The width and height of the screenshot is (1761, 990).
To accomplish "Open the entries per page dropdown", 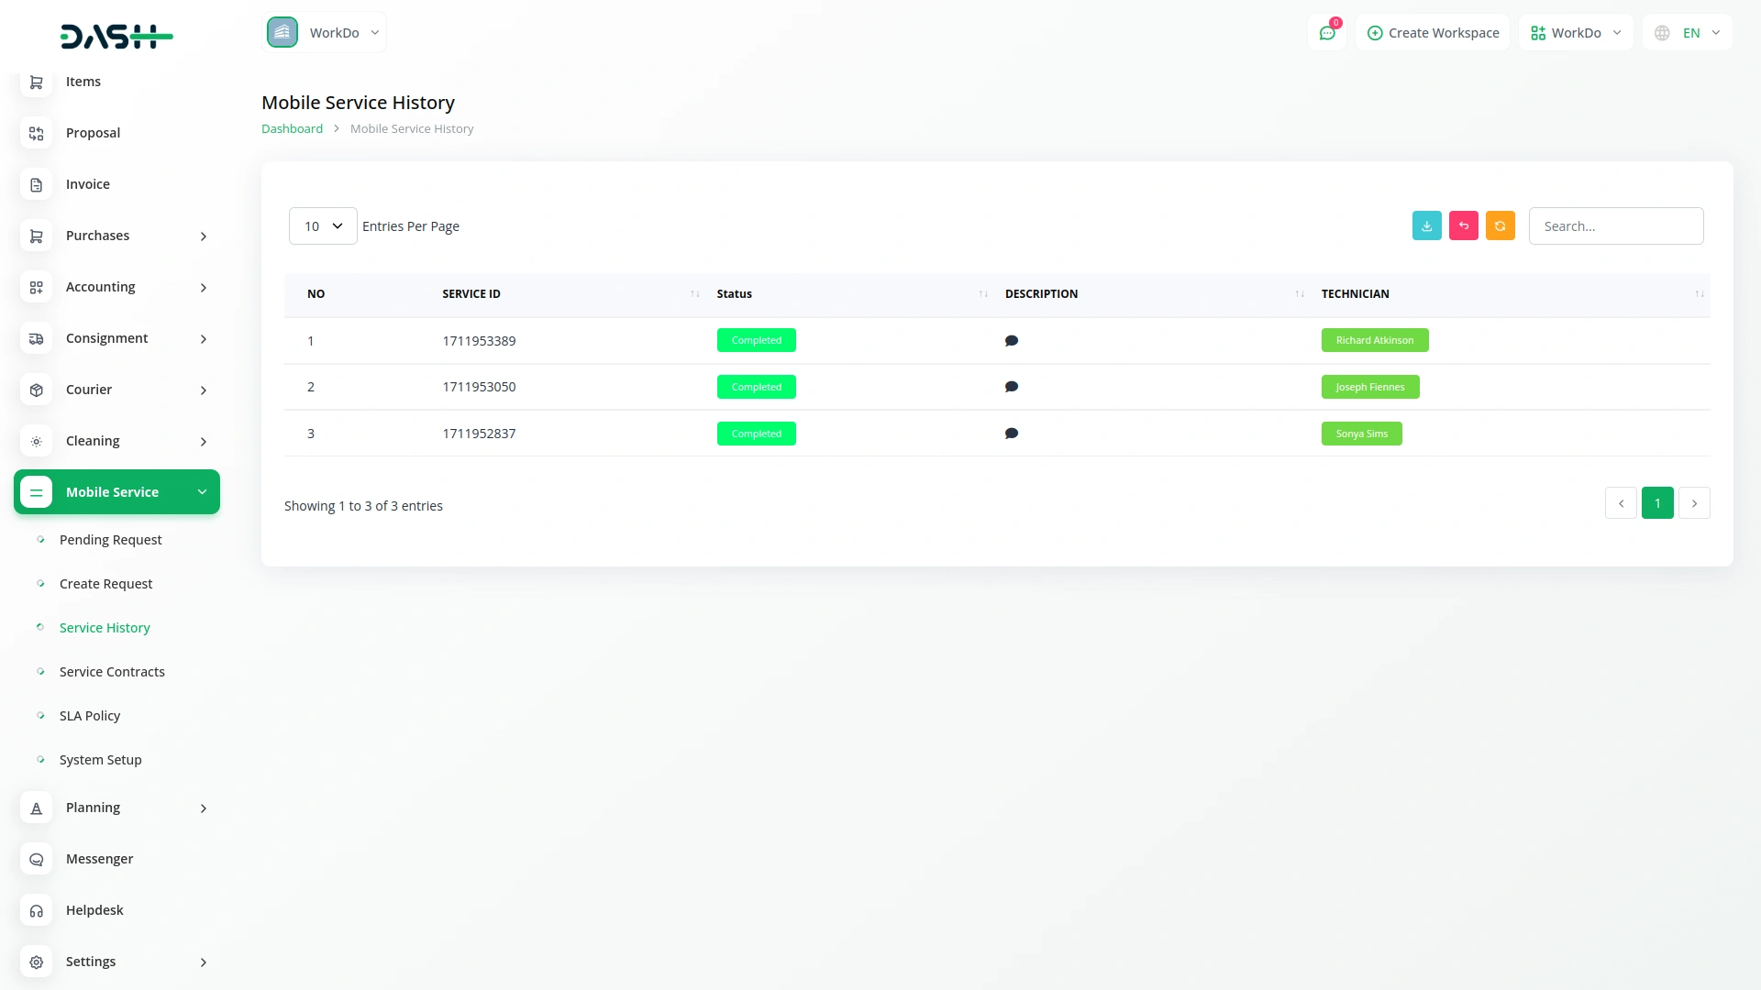I will click(x=323, y=226).
